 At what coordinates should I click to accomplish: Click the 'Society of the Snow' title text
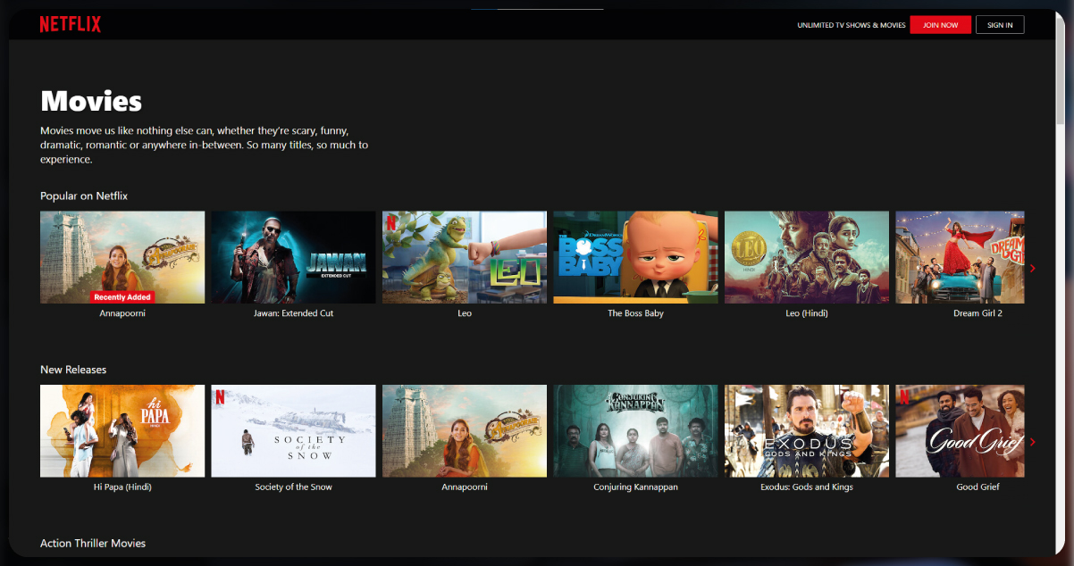tap(293, 487)
